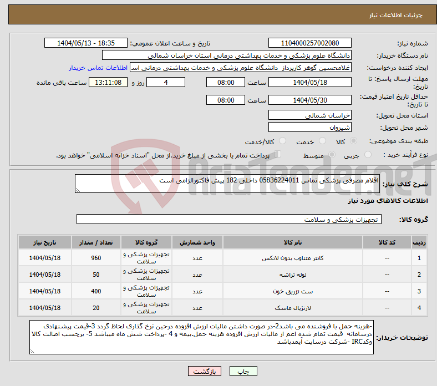Click the city field شیروان
This screenshot has height=386, width=437.
309,127
